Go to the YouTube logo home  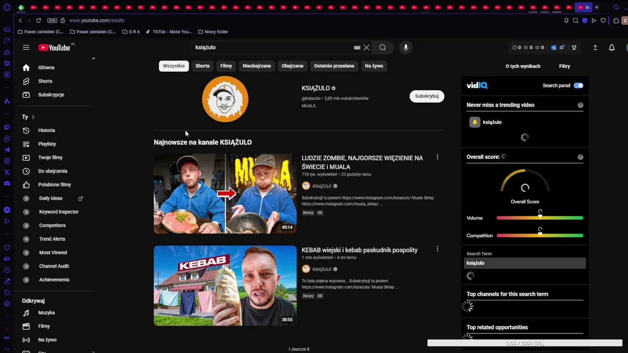click(x=54, y=48)
